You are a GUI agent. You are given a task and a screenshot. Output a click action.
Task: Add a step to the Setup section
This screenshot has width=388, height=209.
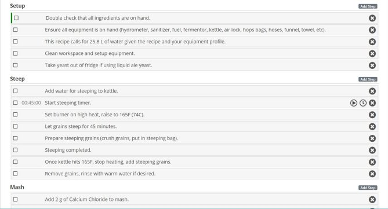[368, 6]
